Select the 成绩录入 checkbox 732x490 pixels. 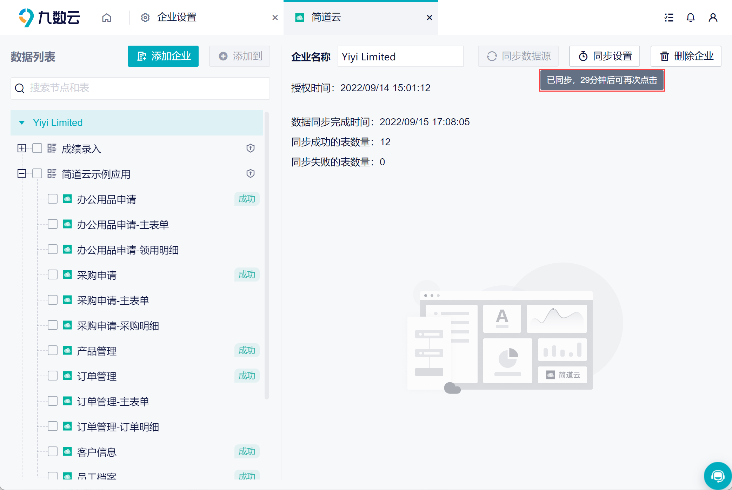37,148
